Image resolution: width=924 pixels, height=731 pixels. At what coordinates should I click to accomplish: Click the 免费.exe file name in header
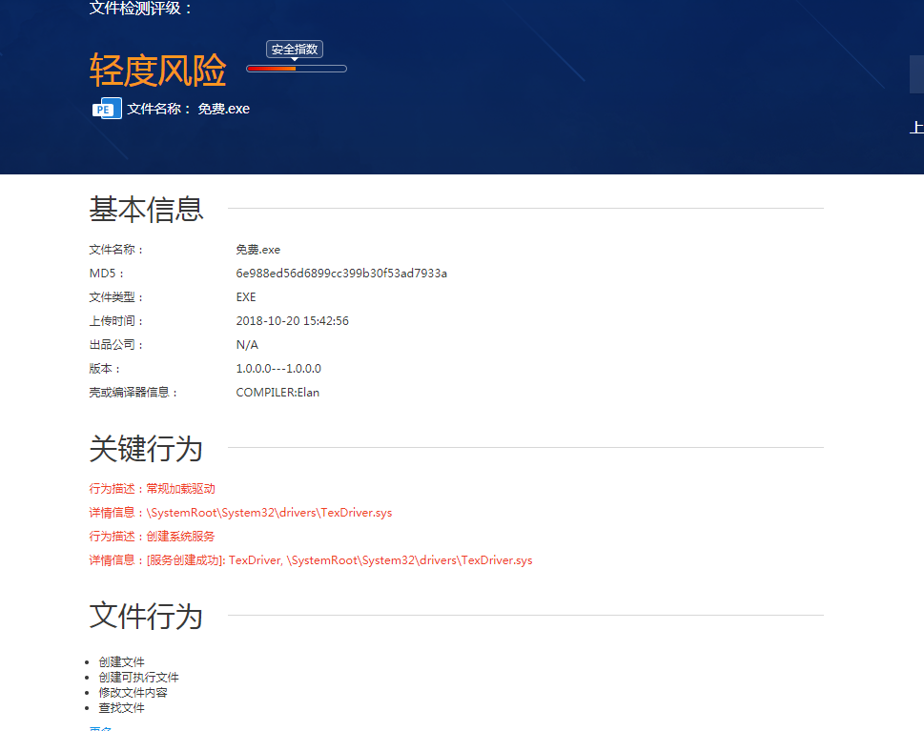[x=223, y=109]
